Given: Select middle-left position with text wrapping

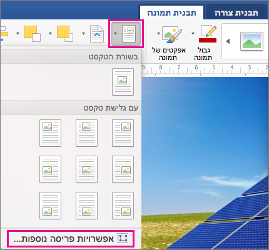Looking at the screenshot, I should [x=50, y=169].
